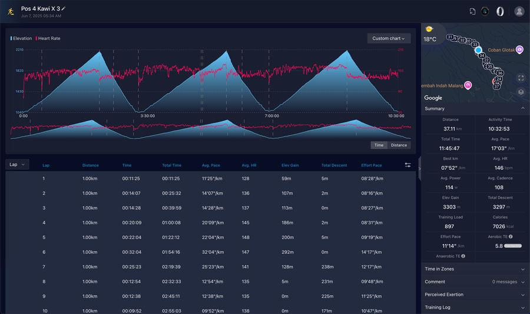
Task: Click the Distance column header
Action: (91, 165)
